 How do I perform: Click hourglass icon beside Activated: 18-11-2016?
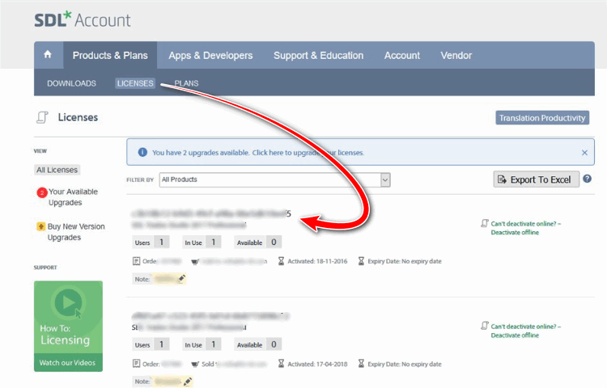point(281,261)
